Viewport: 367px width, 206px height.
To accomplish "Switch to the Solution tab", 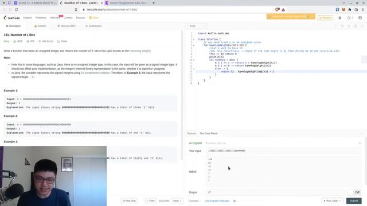I will [x=40, y=26].
